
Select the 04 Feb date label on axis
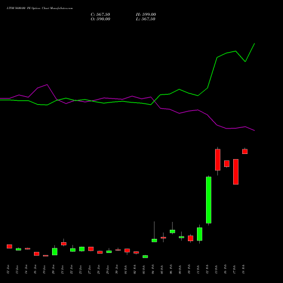[153, 269]
